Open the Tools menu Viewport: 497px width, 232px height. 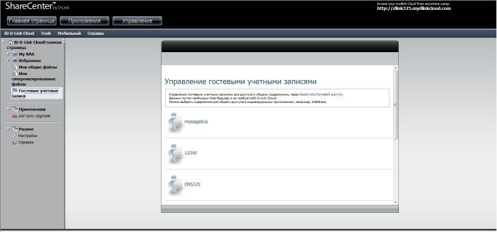click(45, 33)
